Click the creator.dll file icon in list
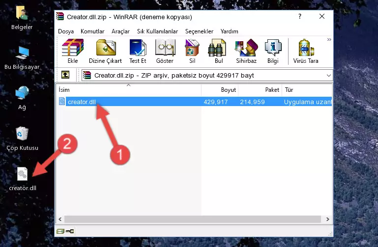378x247 pixels. [62, 101]
